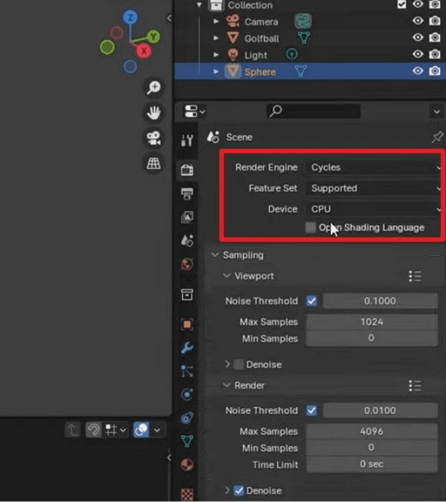The image size is (446, 502).
Task: Open the Render Engine Cycles dropdown
Action: (x=374, y=167)
